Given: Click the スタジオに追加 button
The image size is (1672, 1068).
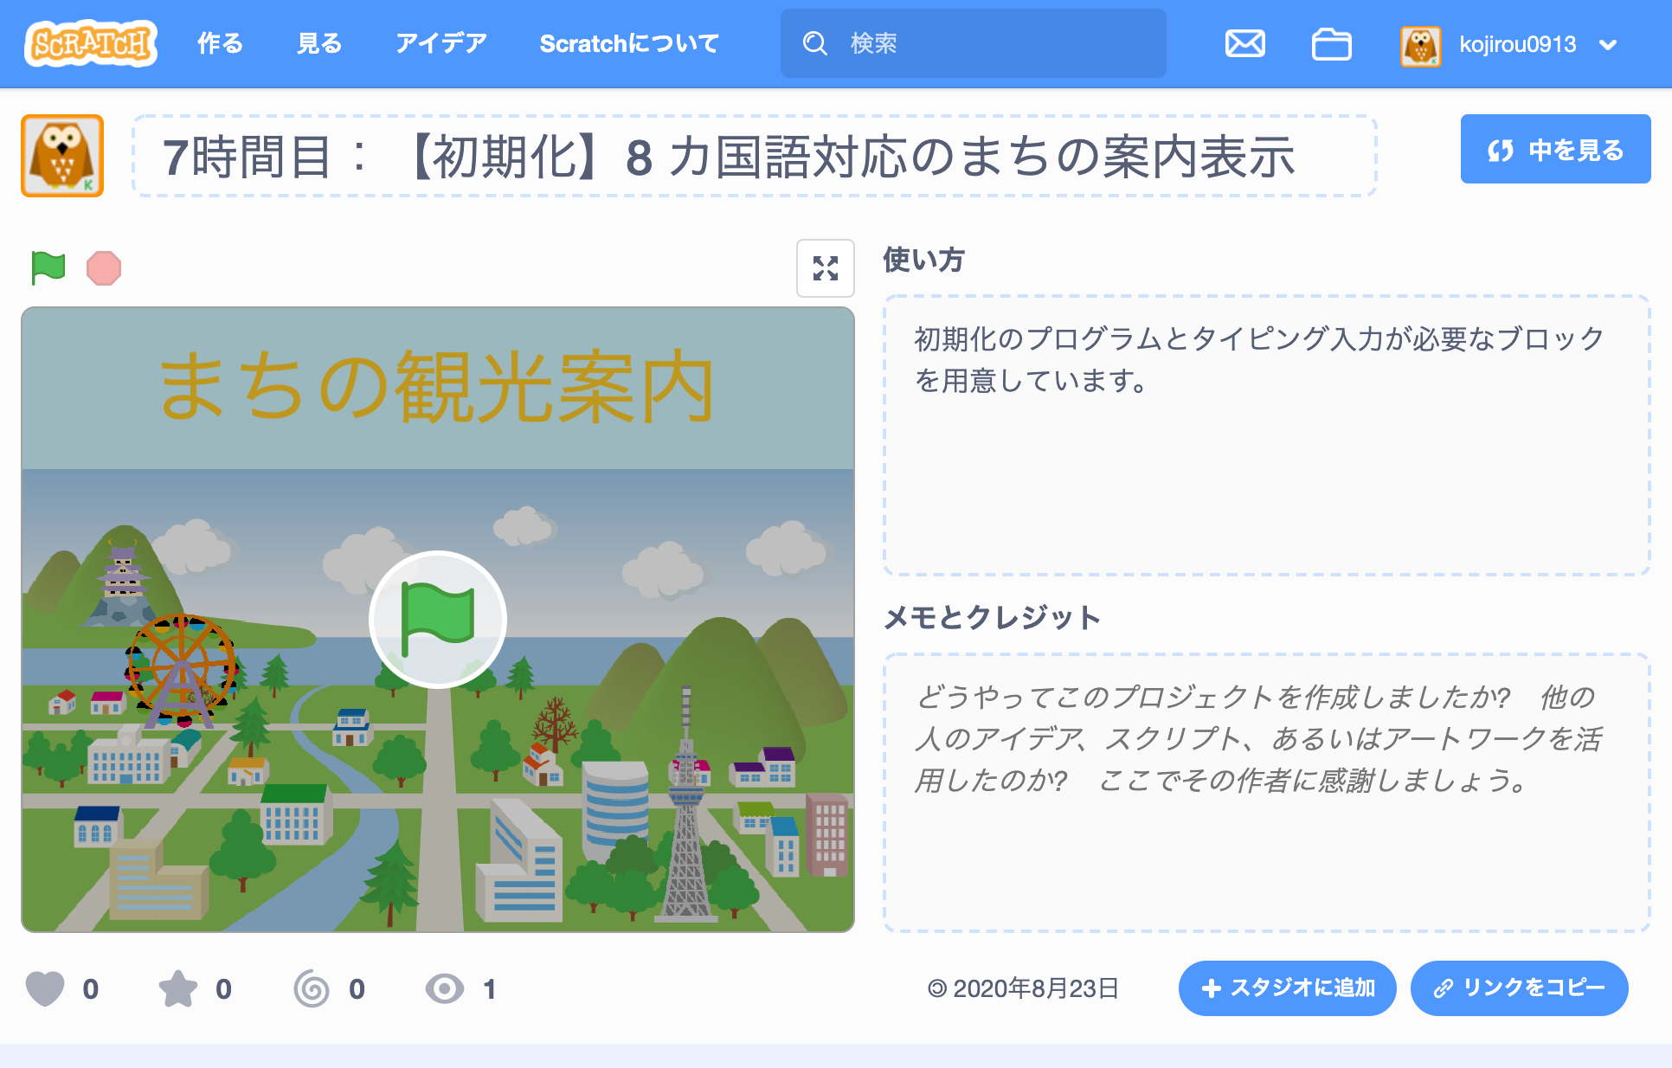Looking at the screenshot, I should tap(1287, 988).
